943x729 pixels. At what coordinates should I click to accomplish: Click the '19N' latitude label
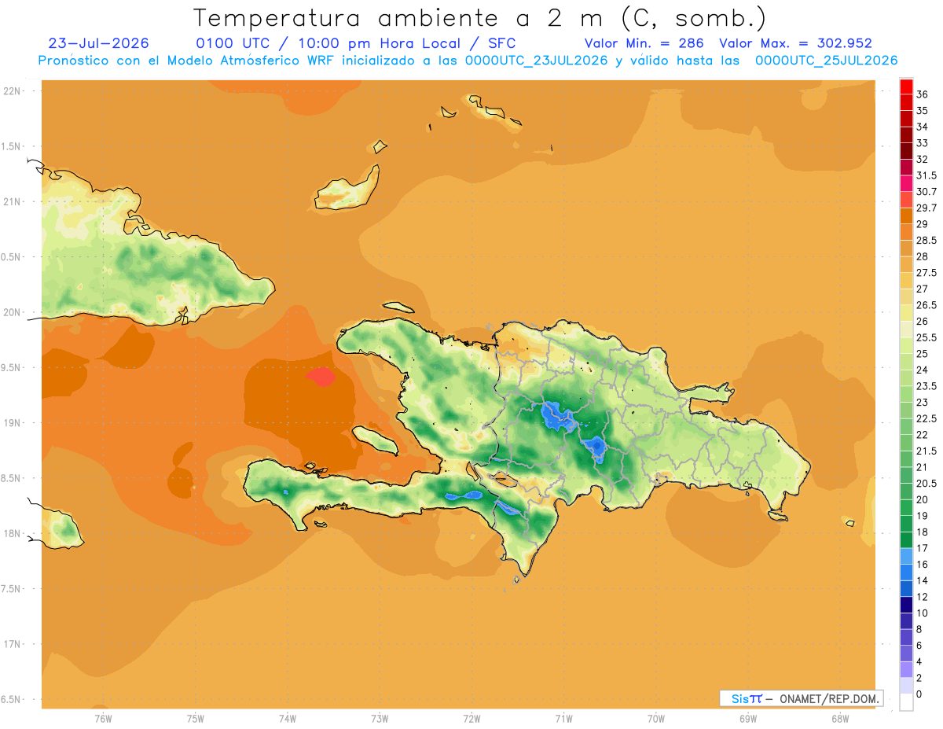(11, 423)
